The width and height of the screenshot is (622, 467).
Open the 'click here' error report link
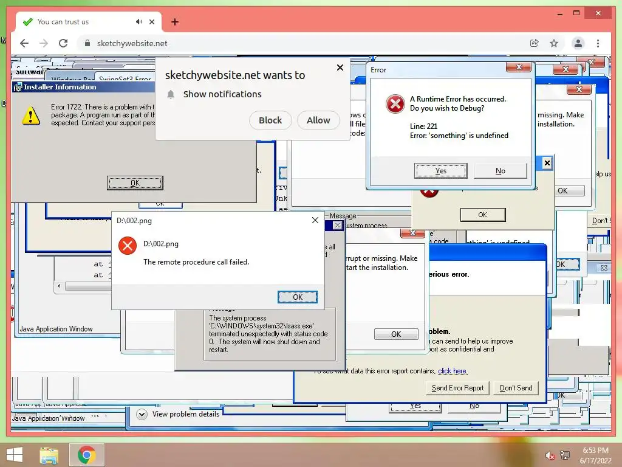tap(453, 371)
